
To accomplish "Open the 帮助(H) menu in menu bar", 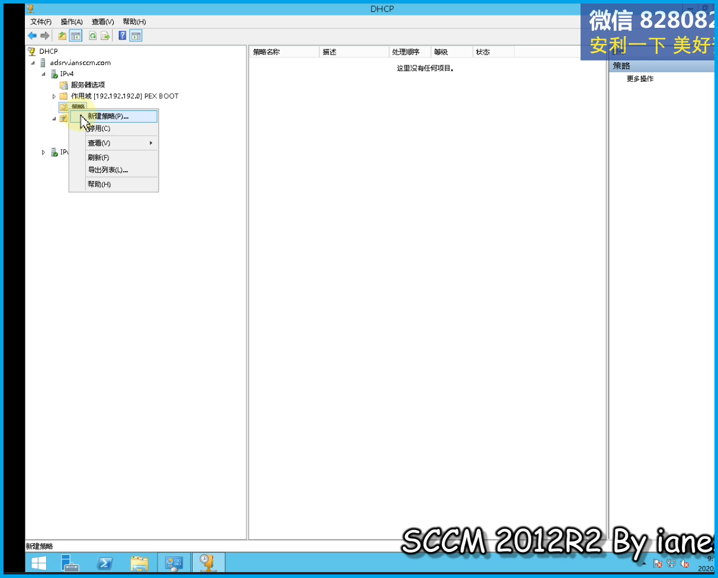I will pyautogui.click(x=134, y=22).
